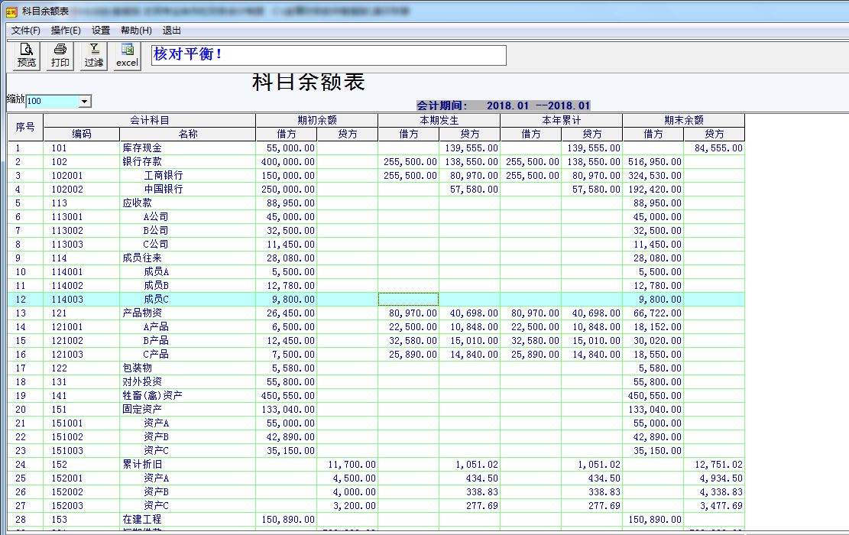The image size is (849, 535).
Task: Click the 516,950.00 closing debit value
Action: (653, 162)
